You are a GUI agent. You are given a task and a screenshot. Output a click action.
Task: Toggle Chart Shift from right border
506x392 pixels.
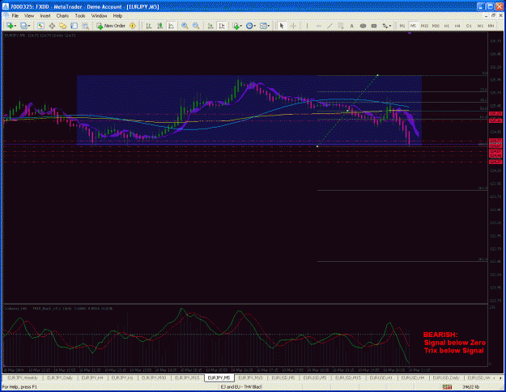click(222, 26)
